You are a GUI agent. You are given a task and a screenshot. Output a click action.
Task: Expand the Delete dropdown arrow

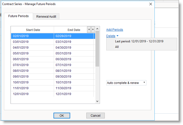(117, 36)
